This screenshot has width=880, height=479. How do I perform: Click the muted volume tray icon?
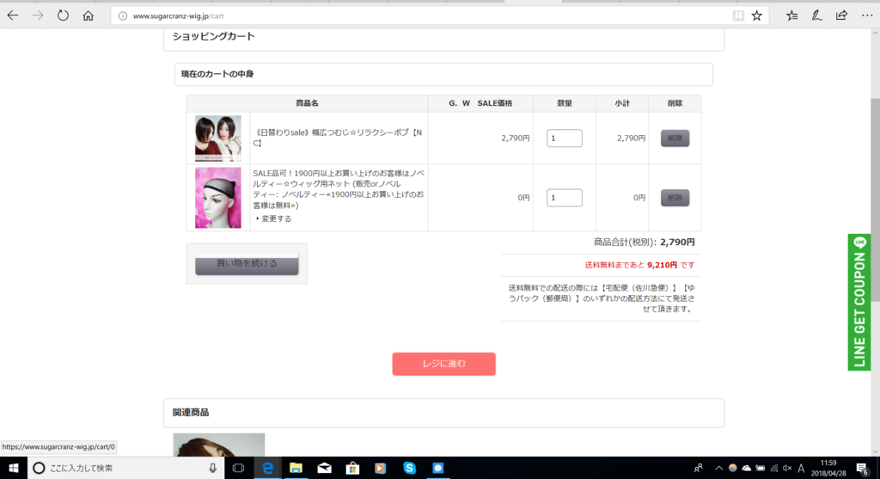click(x=787, y=468)
